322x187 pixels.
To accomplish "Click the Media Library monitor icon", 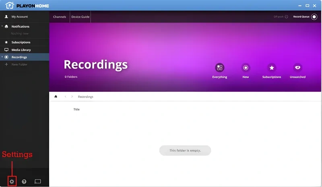I will pyautogui.click(x=6, y=50).
